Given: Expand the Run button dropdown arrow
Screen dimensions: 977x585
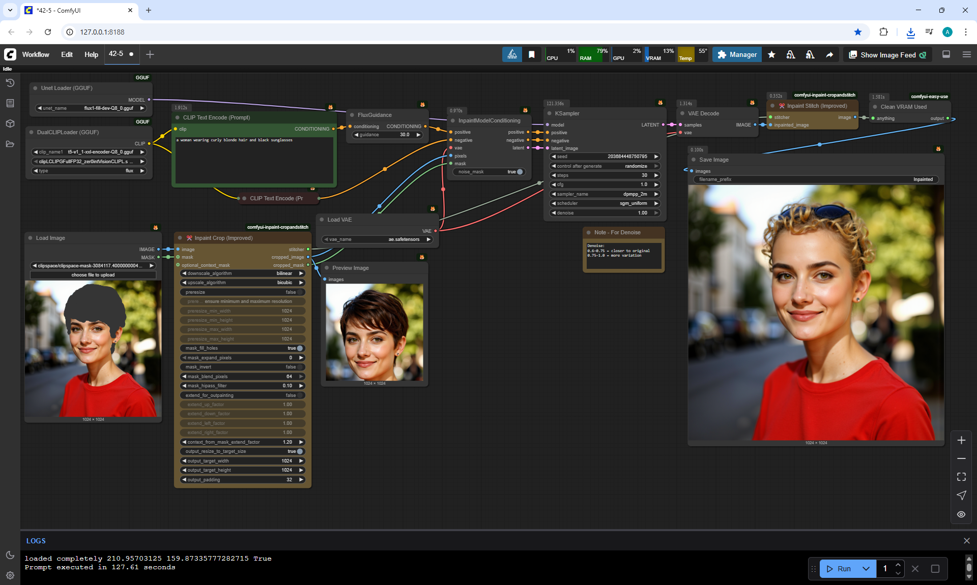Looking at the screenshot, I should click(866, 569).
